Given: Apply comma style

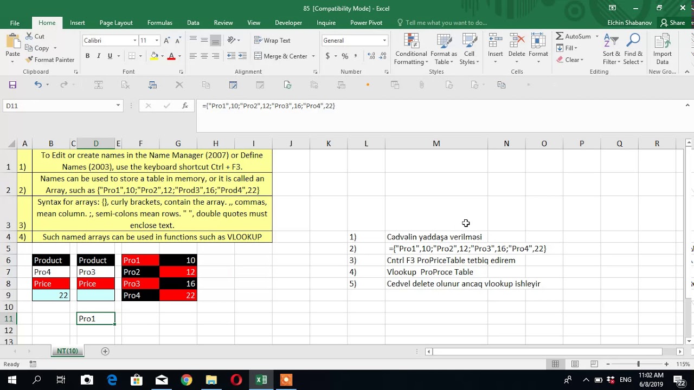Looking at the screenshot, I should [356, 56].
